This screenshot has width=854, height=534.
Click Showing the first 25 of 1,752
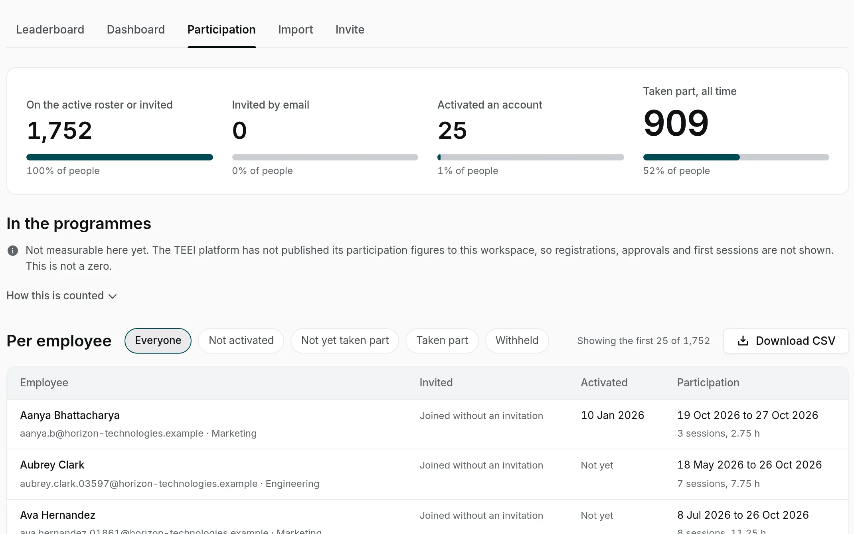coord(644,341)
